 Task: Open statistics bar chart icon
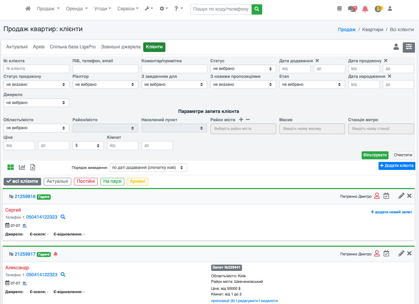22,167
